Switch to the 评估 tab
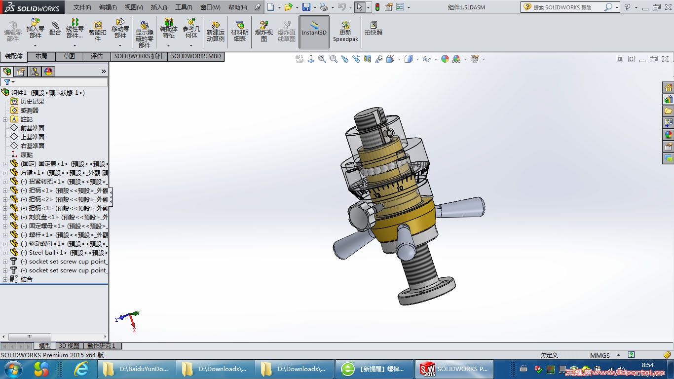The width and height of the screenshot is (674, 379). [x=97, y=56]
